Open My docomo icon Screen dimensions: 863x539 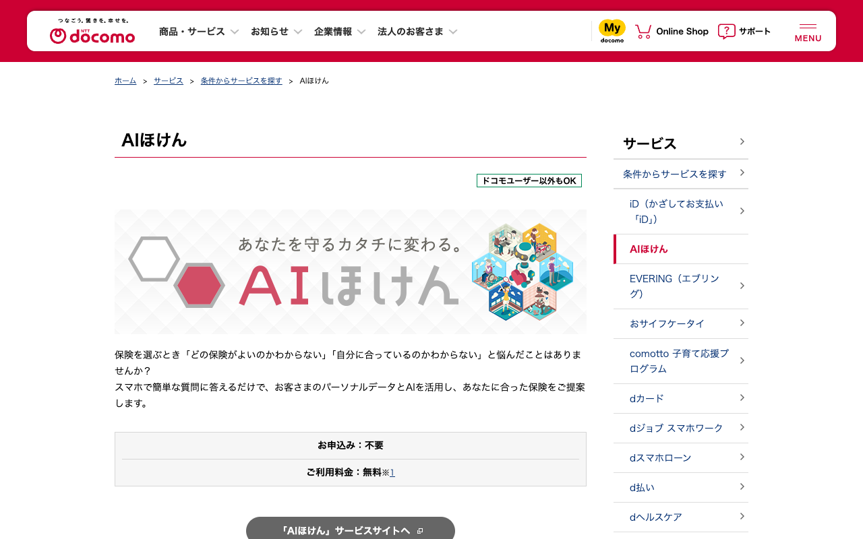tap(612, 31)
